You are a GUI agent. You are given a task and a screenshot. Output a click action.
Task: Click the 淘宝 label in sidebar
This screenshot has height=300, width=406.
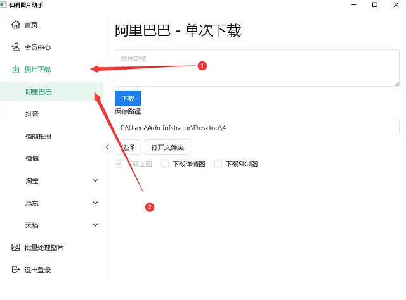[32, 181]
